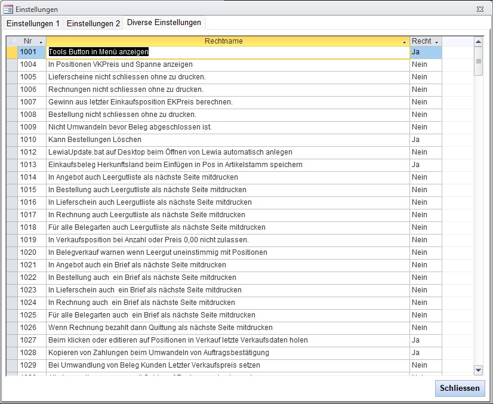Click the vertical scrollbar thumb
Screen dimensions: 493x404
[x=478, y=61]
